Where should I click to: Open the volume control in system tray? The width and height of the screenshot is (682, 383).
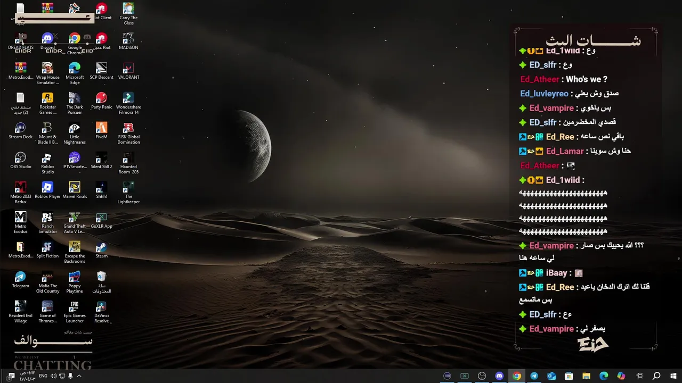click(x=53, y=376)
